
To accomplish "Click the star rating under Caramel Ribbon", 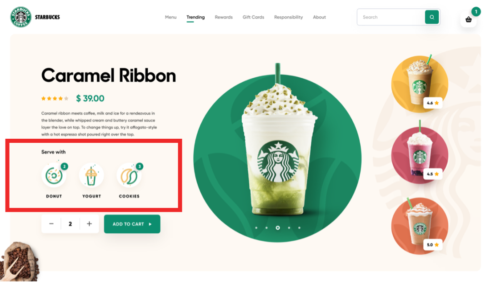I will [55, 98].
